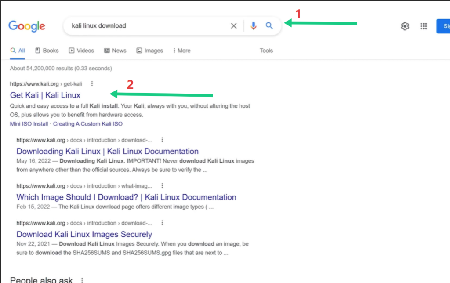Click the https://www.kali.org › get-kali URL text
The height and width of the screenshot is (283, 450).
(46, 84)
